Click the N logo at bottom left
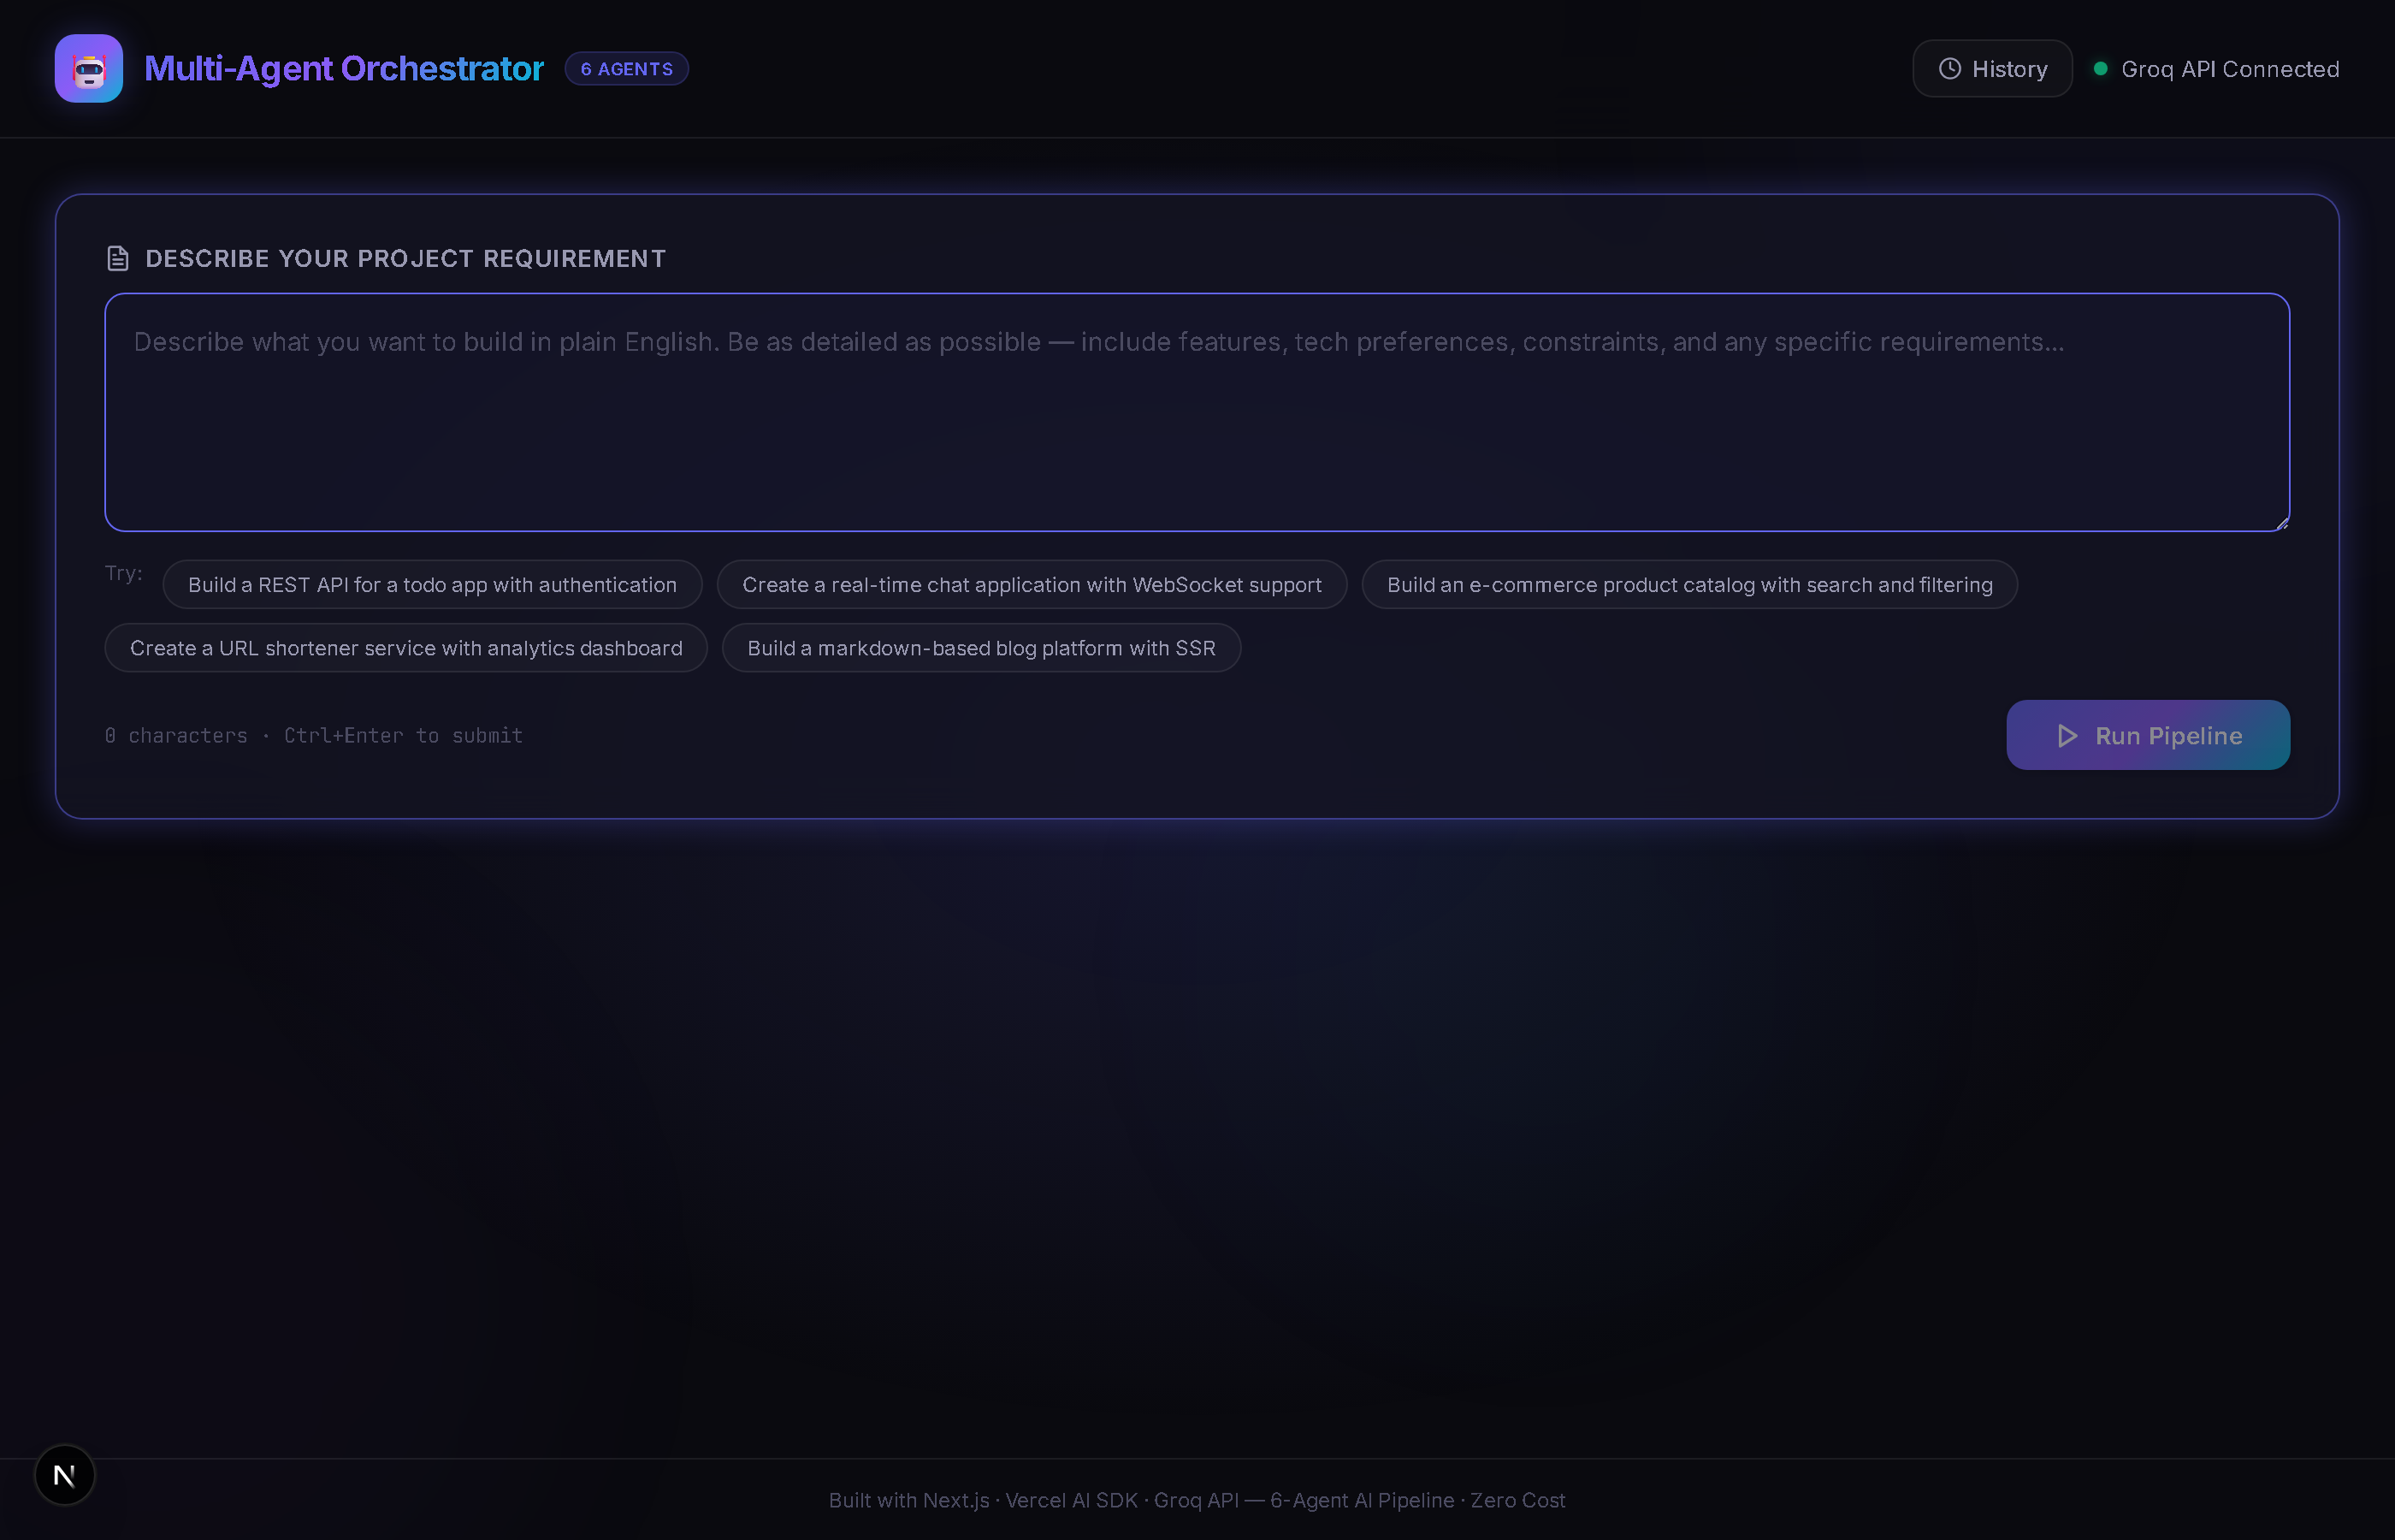This screenshot has width=2395, height=1540. [x=64, y=1474]
